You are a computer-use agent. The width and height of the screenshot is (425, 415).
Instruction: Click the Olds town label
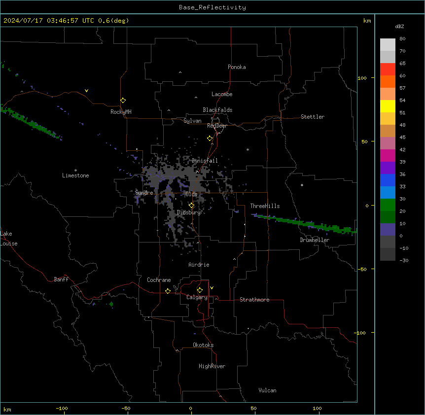coord(191,194)
